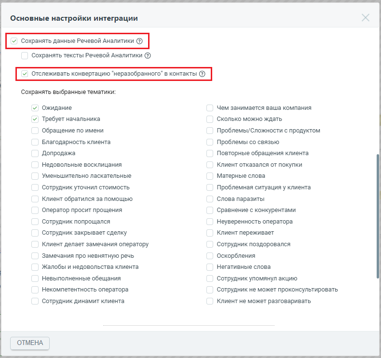Open help tooltip for Отслеживать конвертацию неразобранного
Screen dimensions: 381x358
click(x=202, y=74)
